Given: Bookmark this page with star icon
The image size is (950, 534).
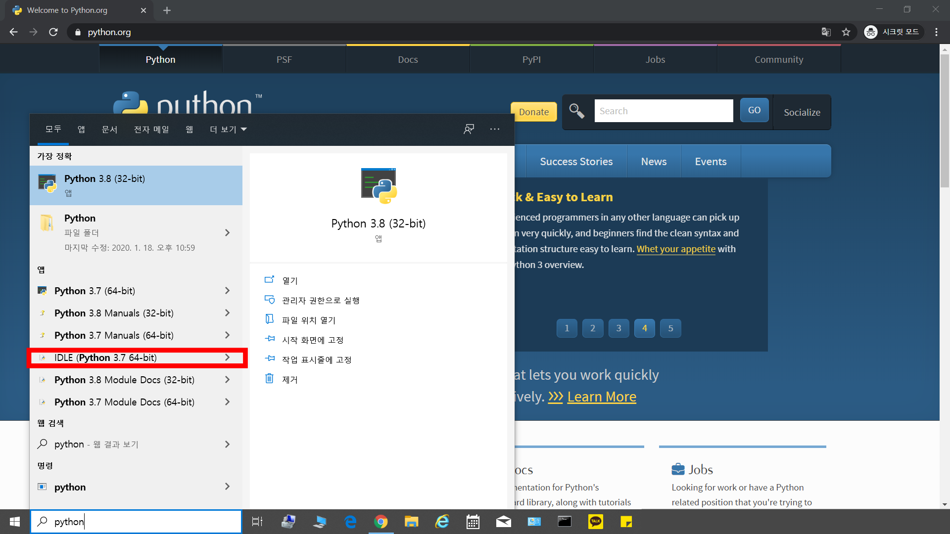Looking at the screenshot, I should (x=846, y=32).
